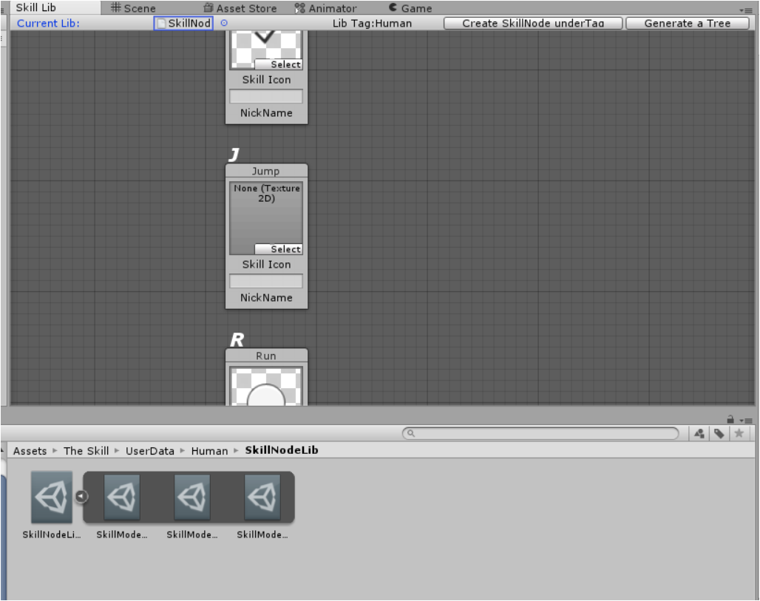Click the Generate a Tree button
The width and height of the screenshot is (760, 601).
click(688, 23)
